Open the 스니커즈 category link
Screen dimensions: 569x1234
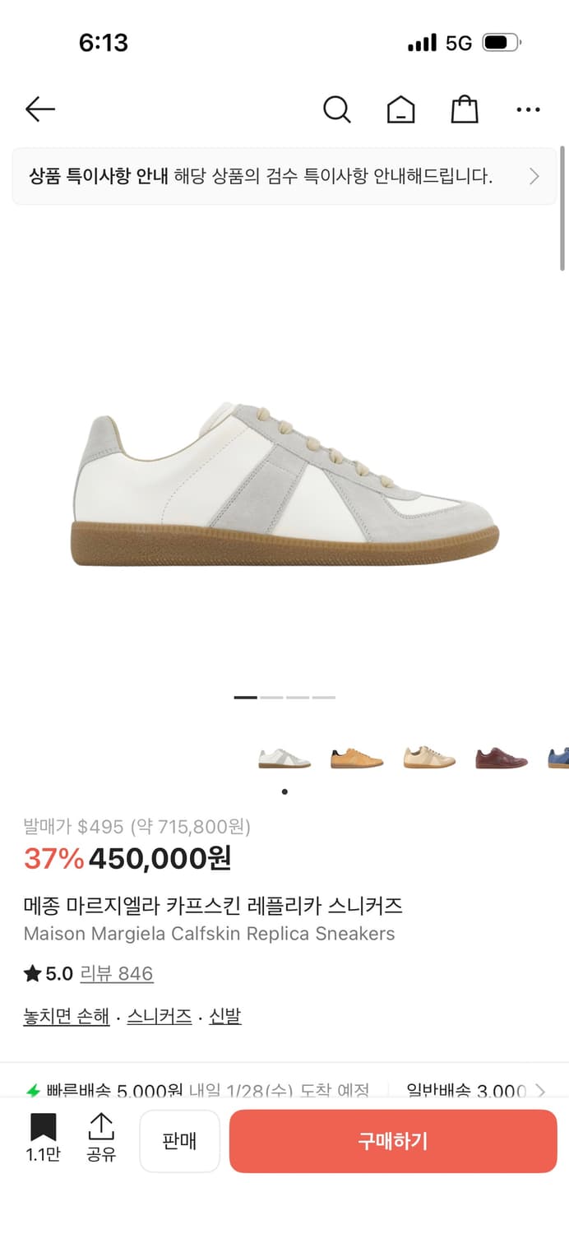click(x=160, y=1017)
